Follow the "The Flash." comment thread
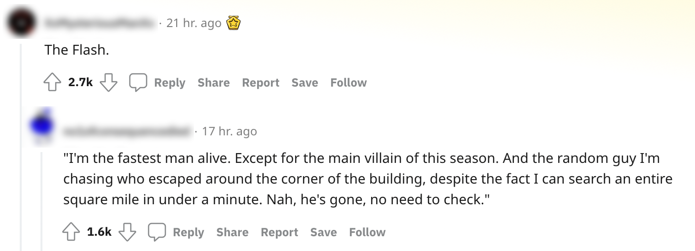 (x=348, y=83)
